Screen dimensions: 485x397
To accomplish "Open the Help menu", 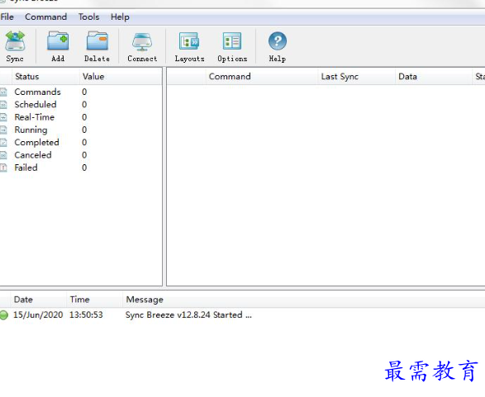I will coord(120,17).
